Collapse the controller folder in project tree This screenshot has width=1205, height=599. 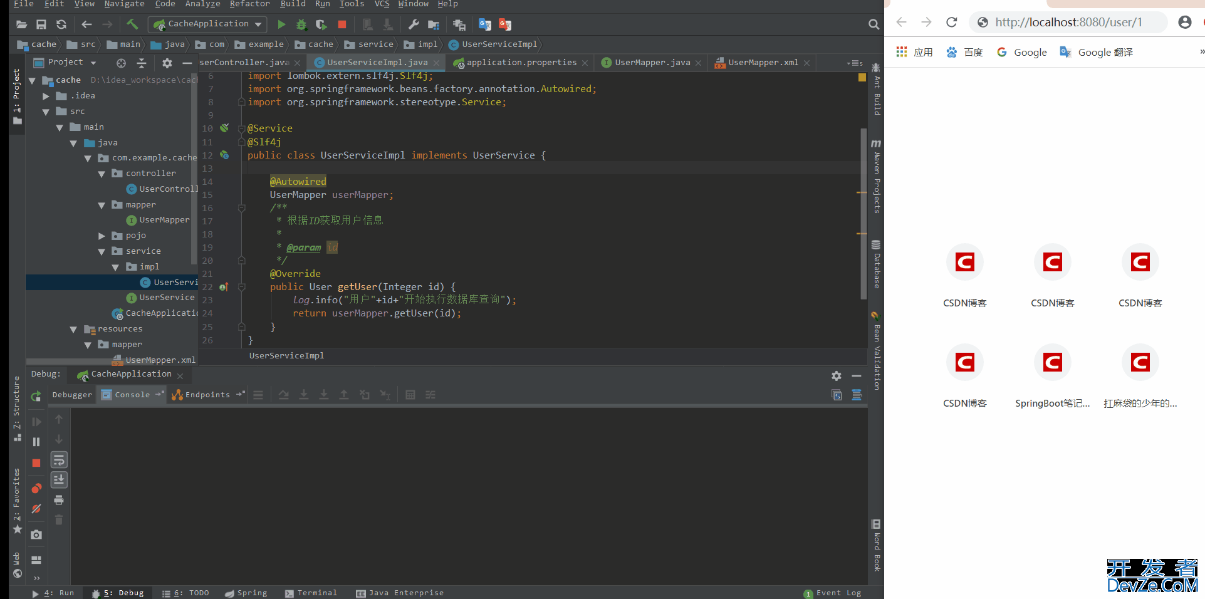(102, 174)
